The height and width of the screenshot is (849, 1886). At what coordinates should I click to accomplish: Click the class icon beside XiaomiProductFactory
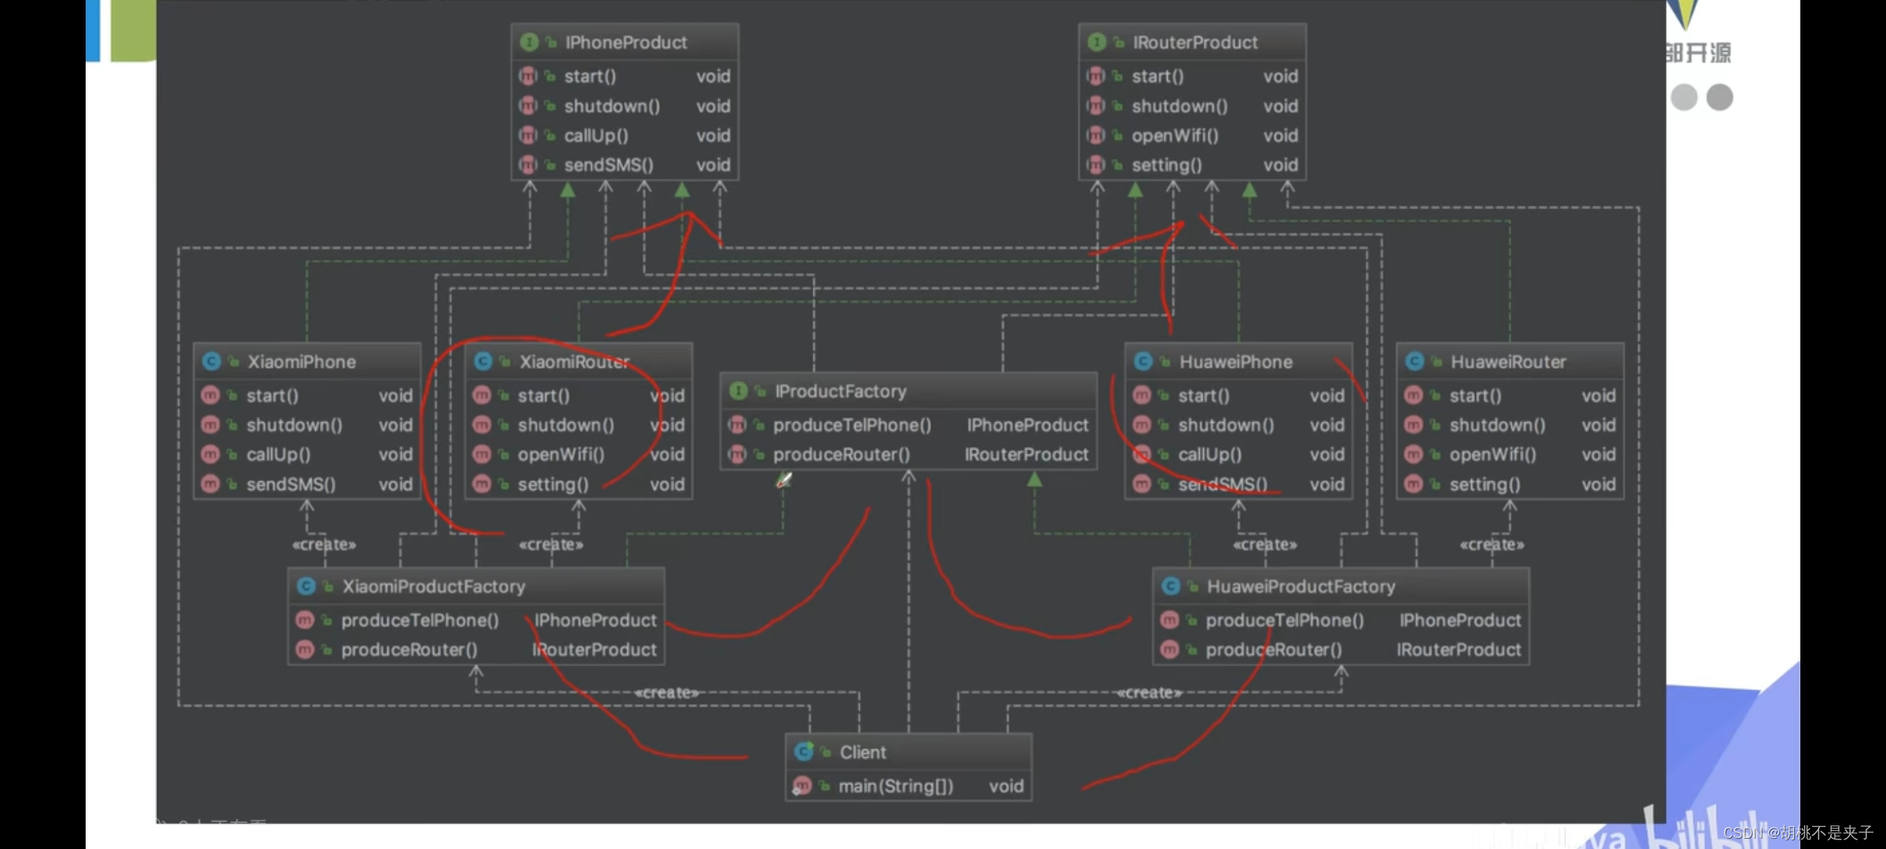click(x=306, y=586)
